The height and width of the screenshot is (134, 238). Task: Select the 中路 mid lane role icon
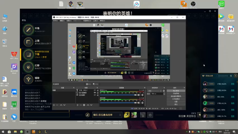tap(28, 30)
